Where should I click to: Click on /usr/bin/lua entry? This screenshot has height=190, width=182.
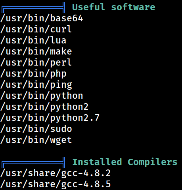pyautogui.click(x=33, y=40)
